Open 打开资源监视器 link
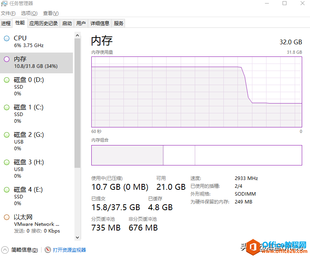The width and height of the screenshot is (310, 258). point(69,250)
